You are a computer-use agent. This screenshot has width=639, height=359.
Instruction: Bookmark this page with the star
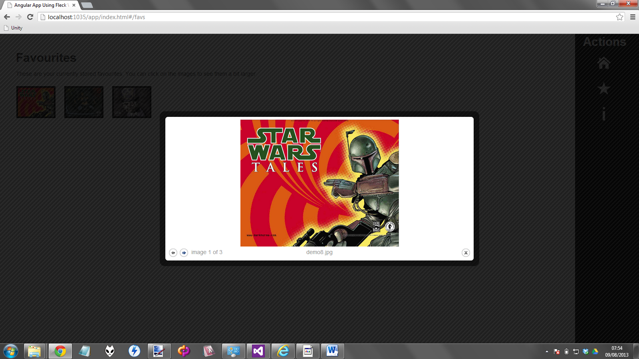point(619,17)
